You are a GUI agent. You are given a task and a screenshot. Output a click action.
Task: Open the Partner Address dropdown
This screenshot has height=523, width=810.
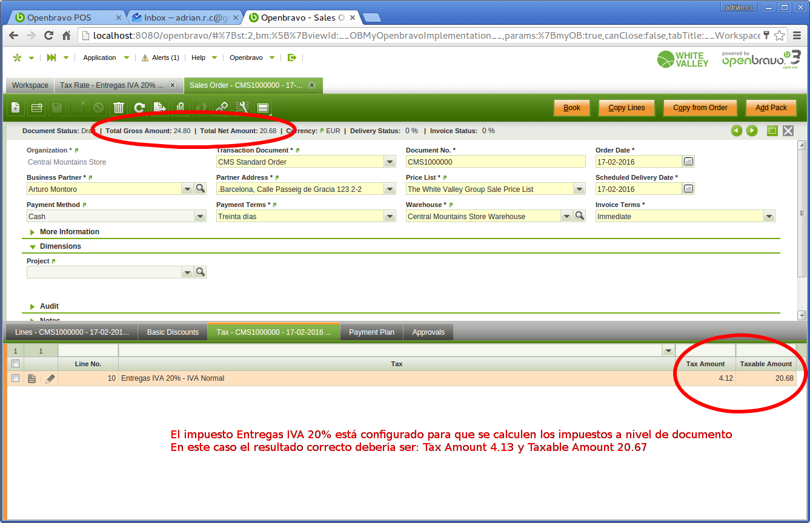point(390,189)
